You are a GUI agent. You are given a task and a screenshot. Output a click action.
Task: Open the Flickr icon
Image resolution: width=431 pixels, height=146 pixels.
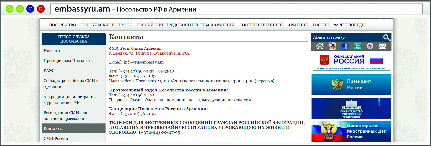[370, 46]
